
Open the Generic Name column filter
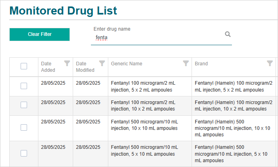(x=186, y=63)
